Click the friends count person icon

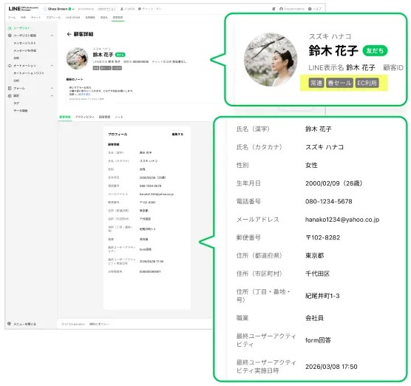122,9
